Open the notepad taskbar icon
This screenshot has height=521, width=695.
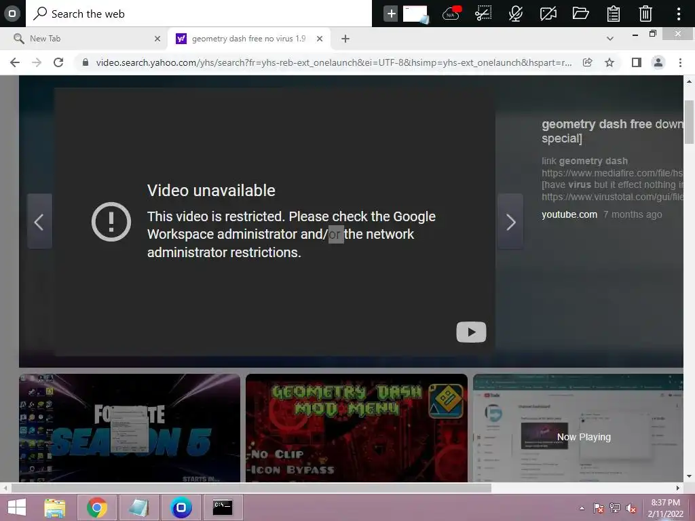tap(138, 507)
